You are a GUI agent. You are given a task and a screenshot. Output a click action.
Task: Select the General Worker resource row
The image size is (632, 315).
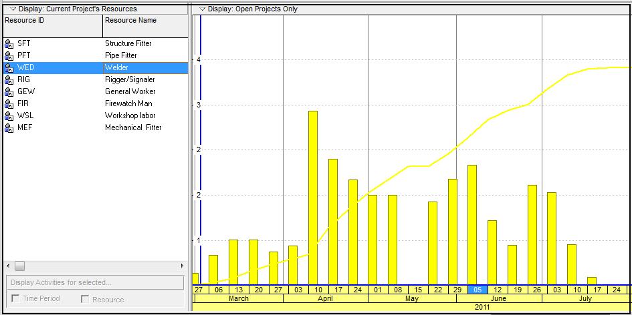(x=96, y=91)
